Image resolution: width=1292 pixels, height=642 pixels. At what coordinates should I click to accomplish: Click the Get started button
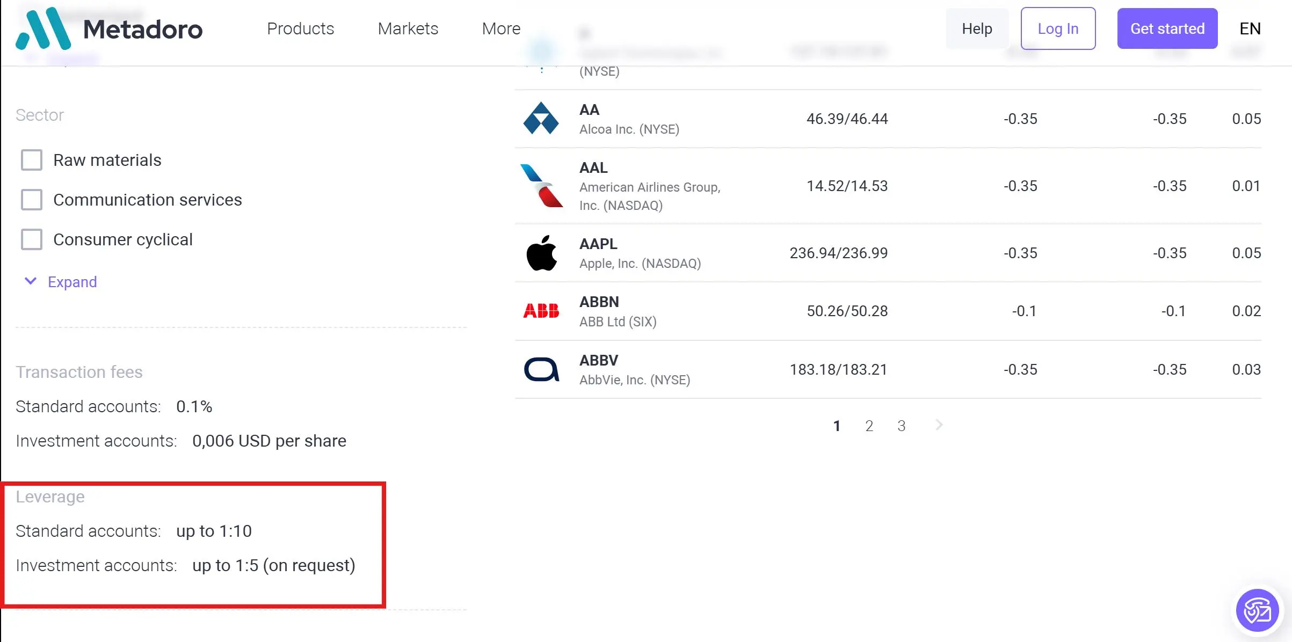[x=1167, y=28]
